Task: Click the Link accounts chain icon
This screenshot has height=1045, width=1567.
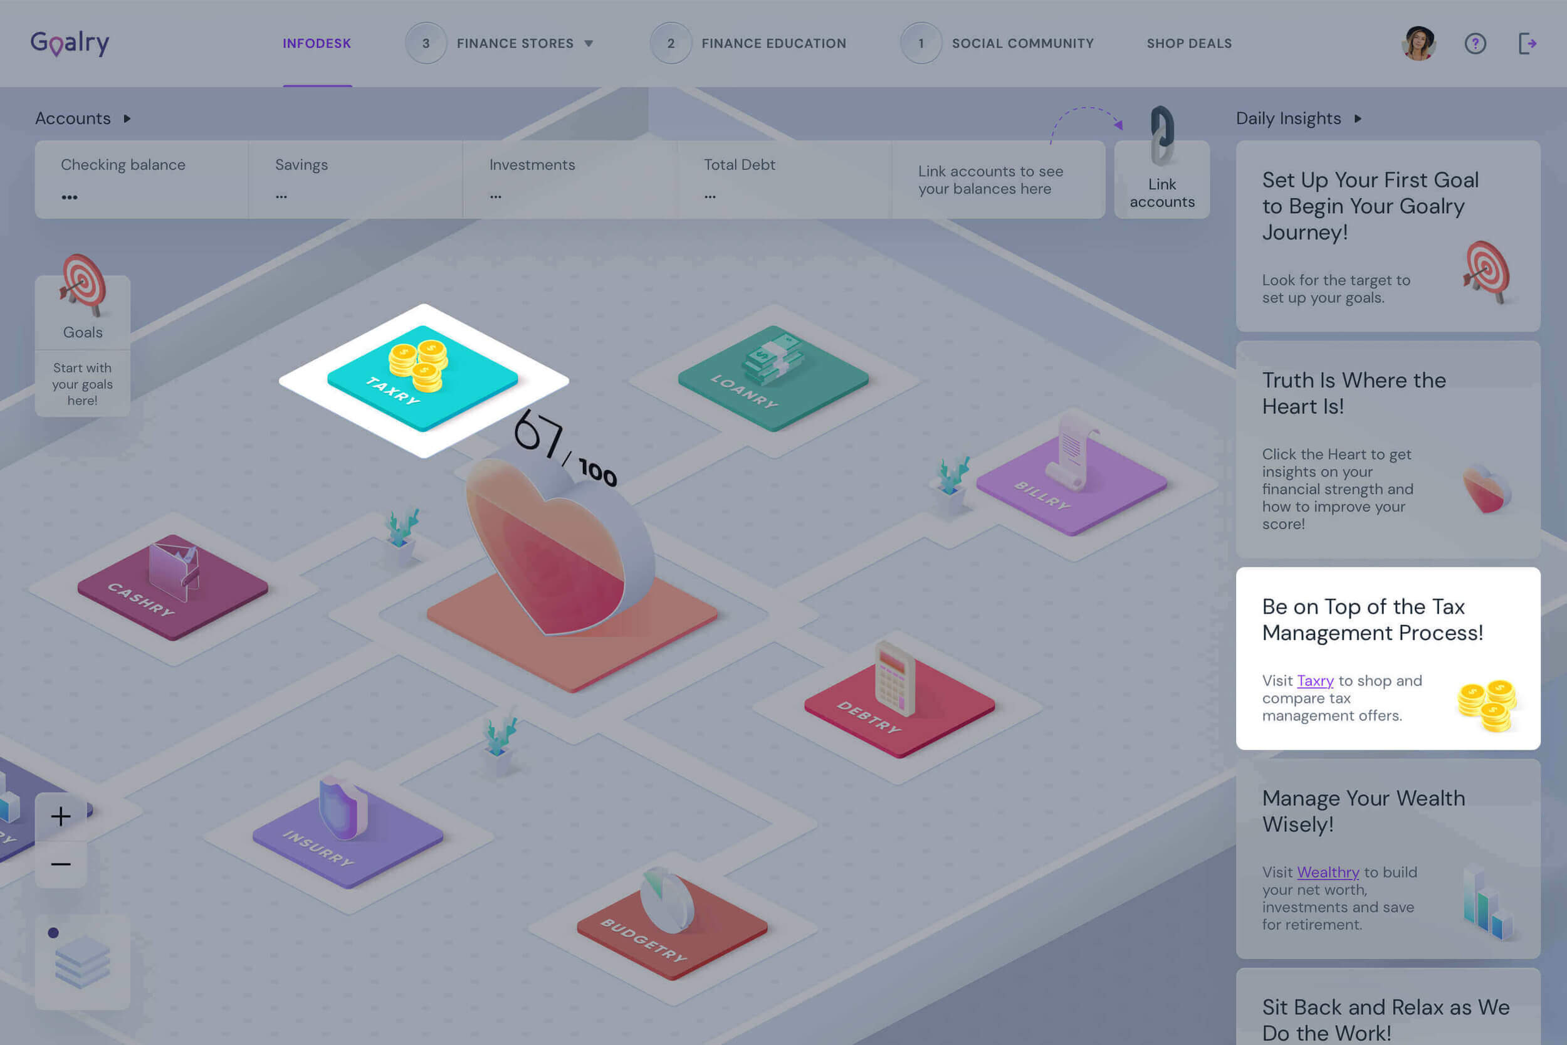Action: [x=1162, y=135]
